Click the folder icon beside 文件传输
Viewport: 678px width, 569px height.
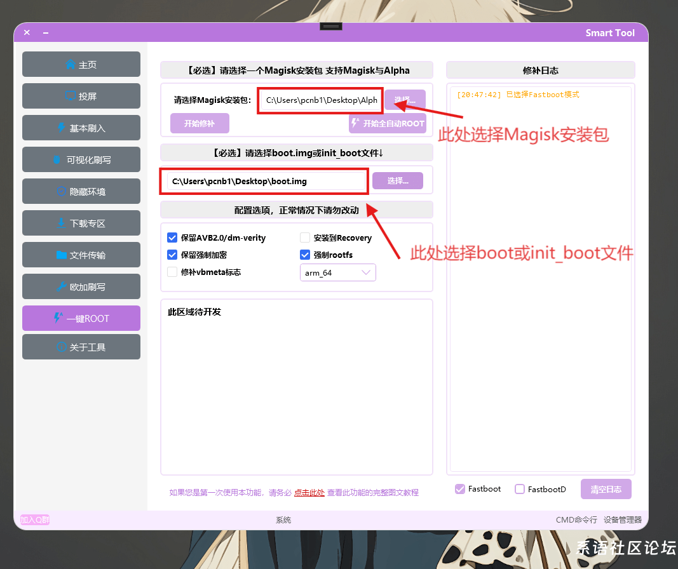[62, 255]
